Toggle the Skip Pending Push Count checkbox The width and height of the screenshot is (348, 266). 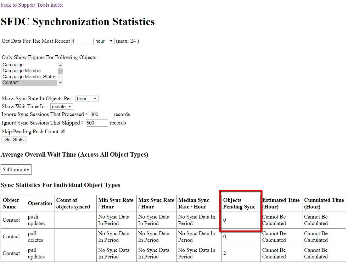63,131
